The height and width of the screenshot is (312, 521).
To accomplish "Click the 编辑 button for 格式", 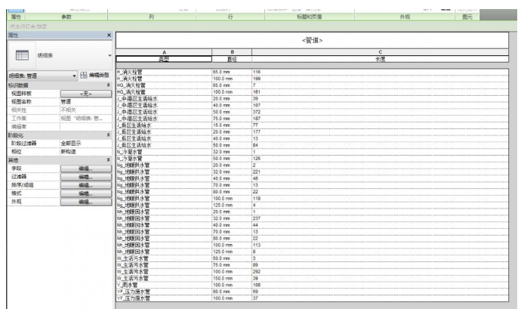I will (86, 193).
